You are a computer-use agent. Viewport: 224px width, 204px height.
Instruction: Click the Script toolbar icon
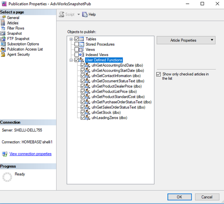[62, 14]
